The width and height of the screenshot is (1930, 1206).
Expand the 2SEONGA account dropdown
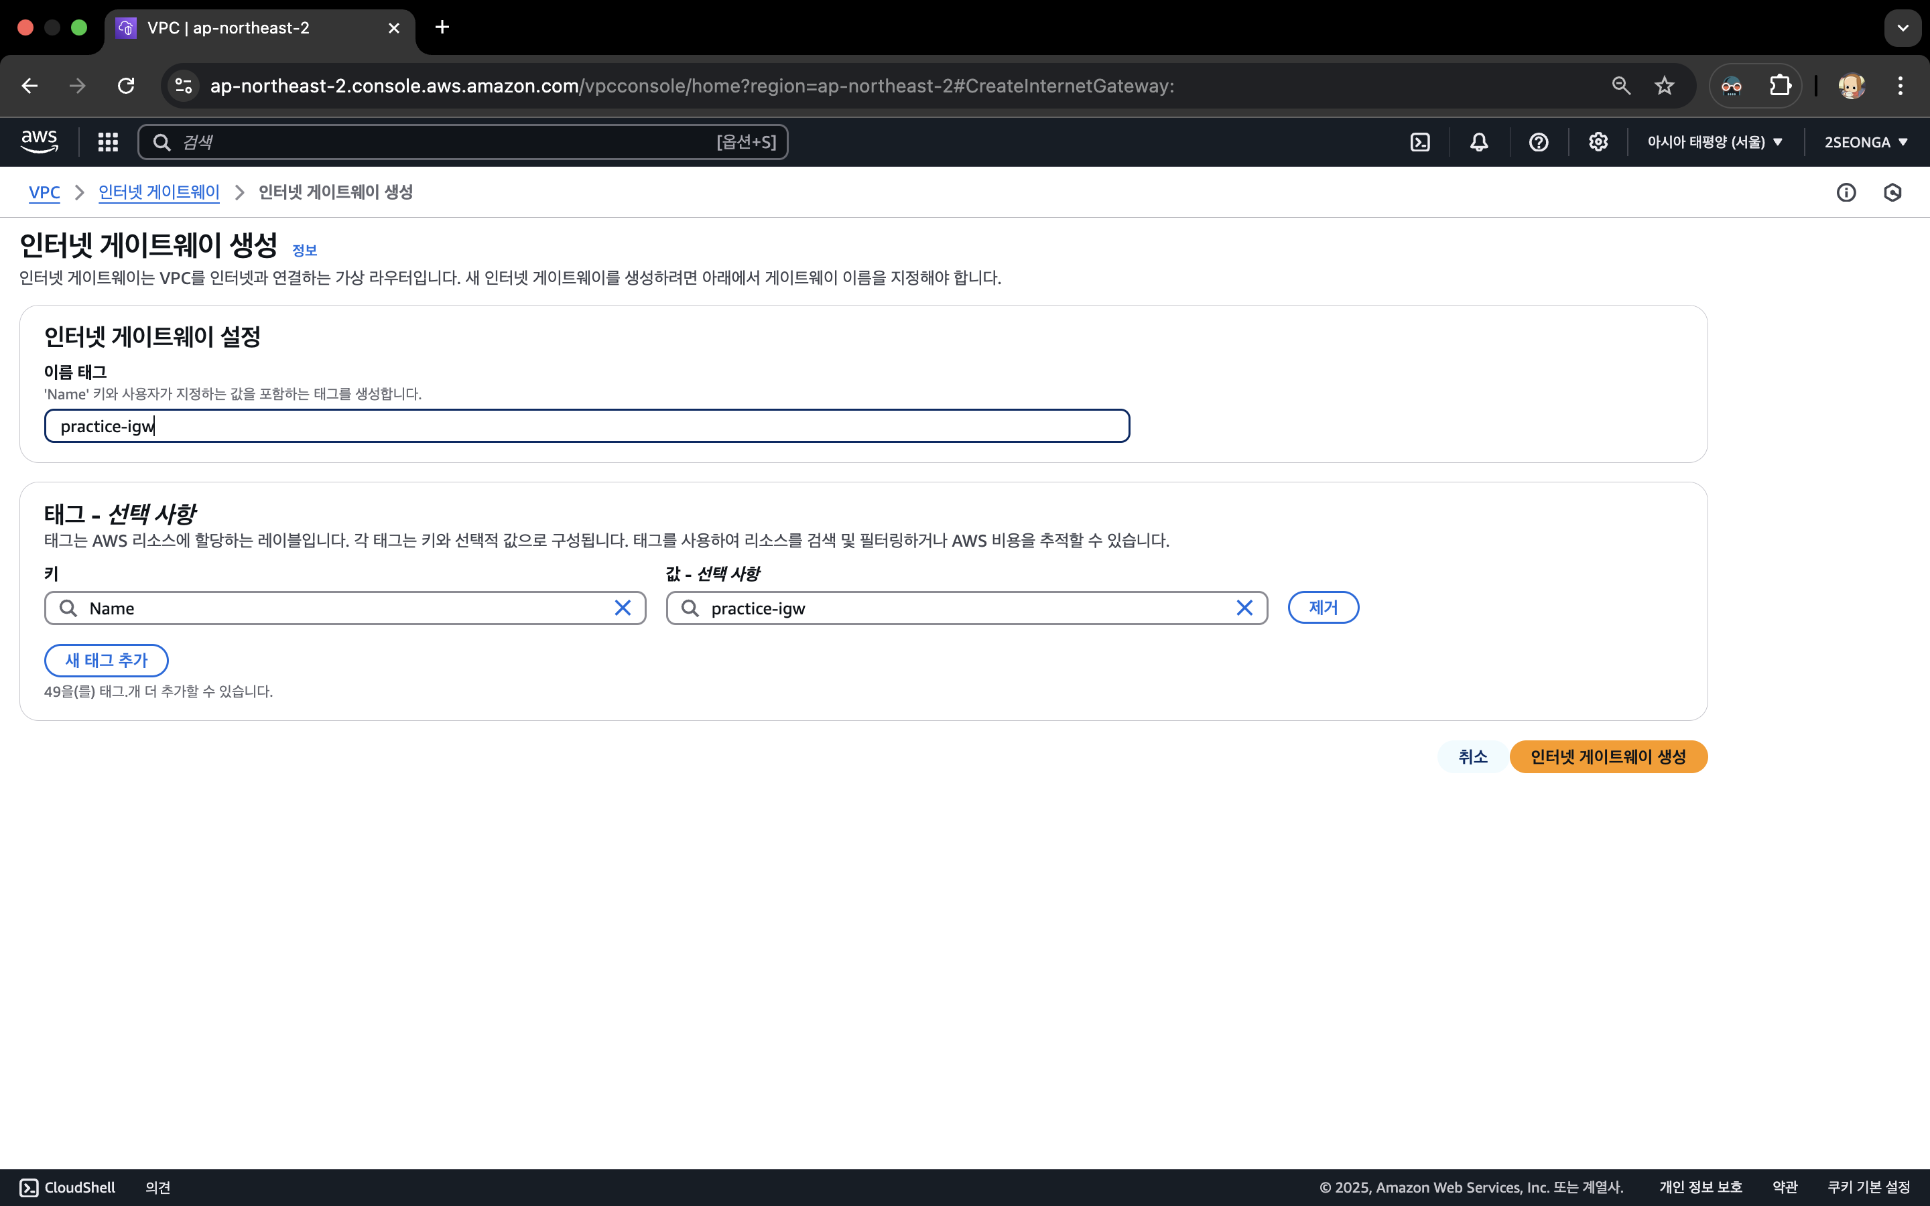pos(1866,142)
